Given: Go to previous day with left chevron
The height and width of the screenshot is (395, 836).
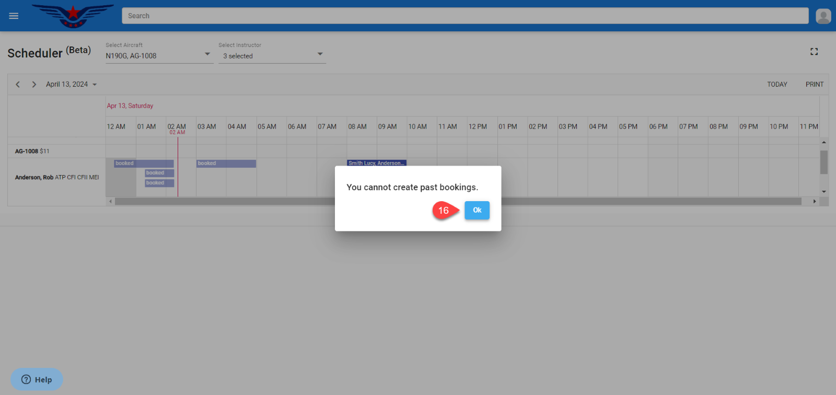Looking at the screenshot, I should (x=18, y=84).
